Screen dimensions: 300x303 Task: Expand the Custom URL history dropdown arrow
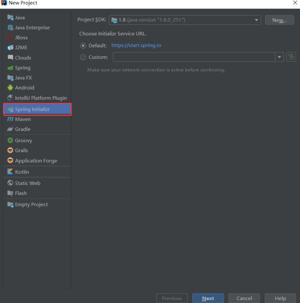[x=279, y=57]
